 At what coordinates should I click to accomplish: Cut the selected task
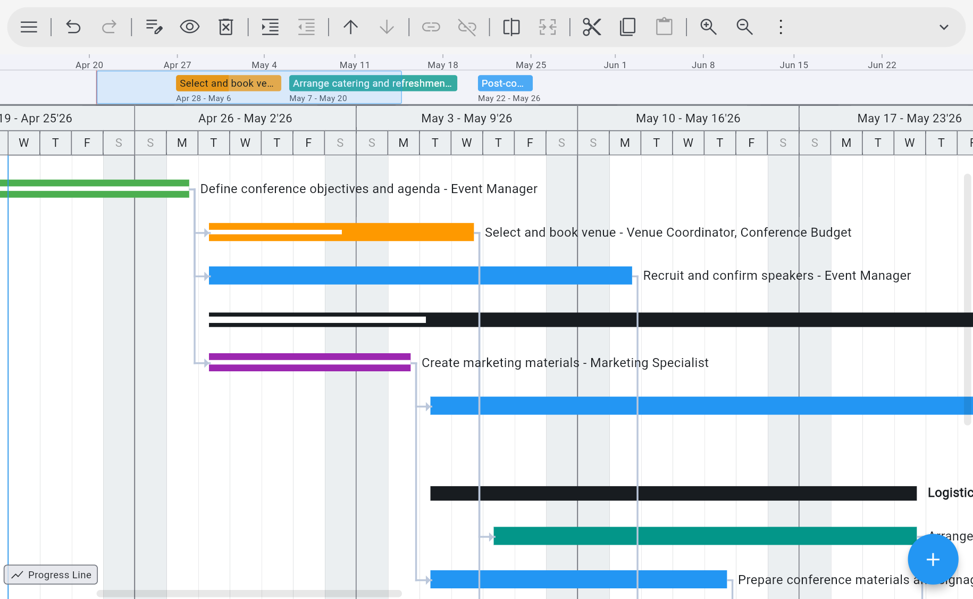click(x=592, y=27)
